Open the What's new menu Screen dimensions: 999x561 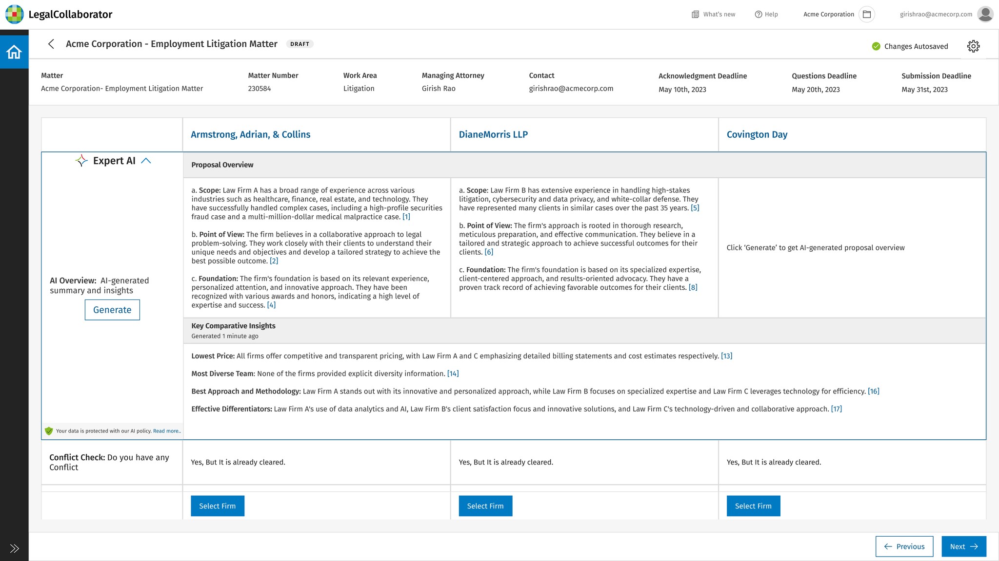click(714, 14)
